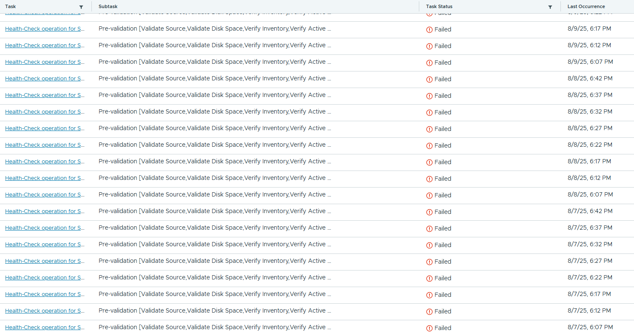This screenshot has width=634, height=336.
Task: Open Health-Check task link from 8/8/25, 6:27 PM
Action: click(45, 128)
